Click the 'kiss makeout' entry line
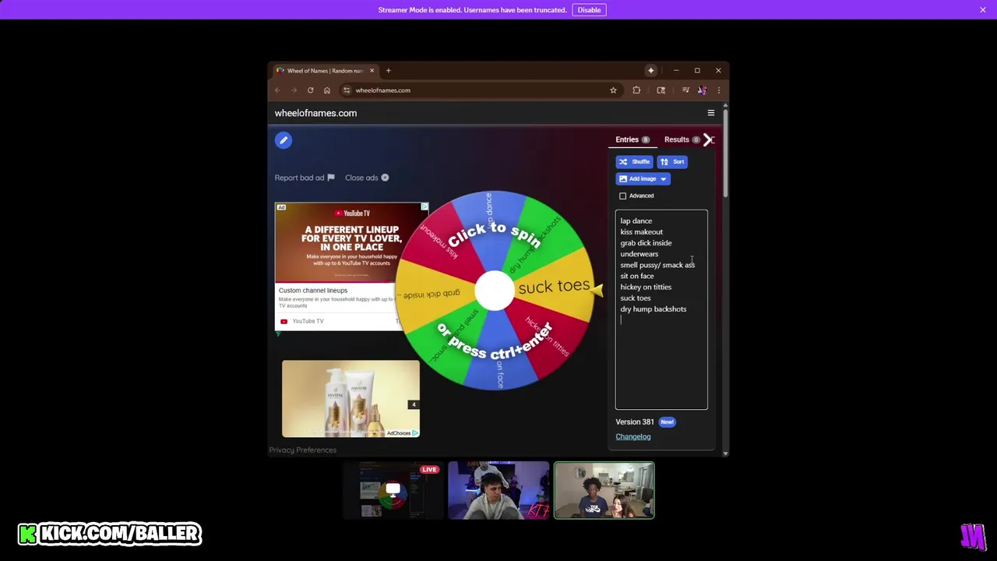997x561 pixels. coord(642,231)
